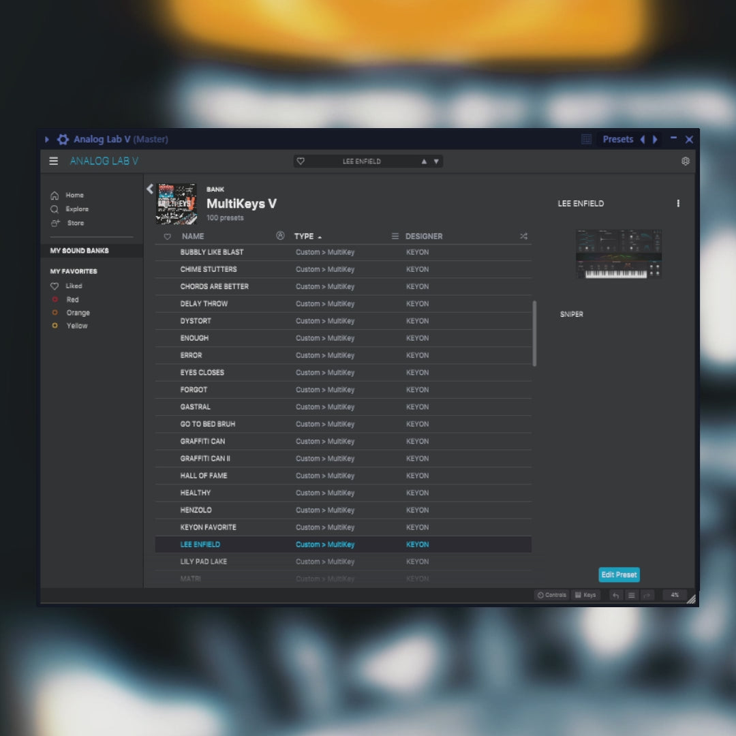Sort presets by the TYPE column
This screenshot has height=736, width=736.
click(x=304, y=236)
